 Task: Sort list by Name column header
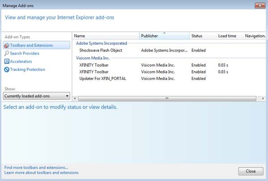click(106, 36)
